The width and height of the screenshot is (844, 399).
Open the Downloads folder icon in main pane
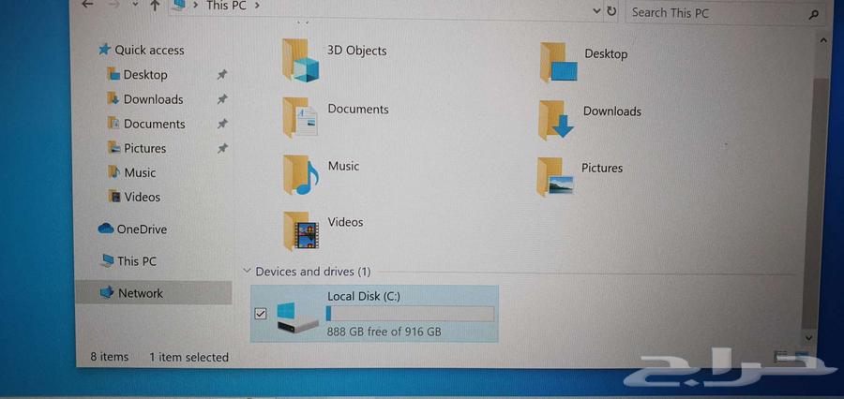556,120
